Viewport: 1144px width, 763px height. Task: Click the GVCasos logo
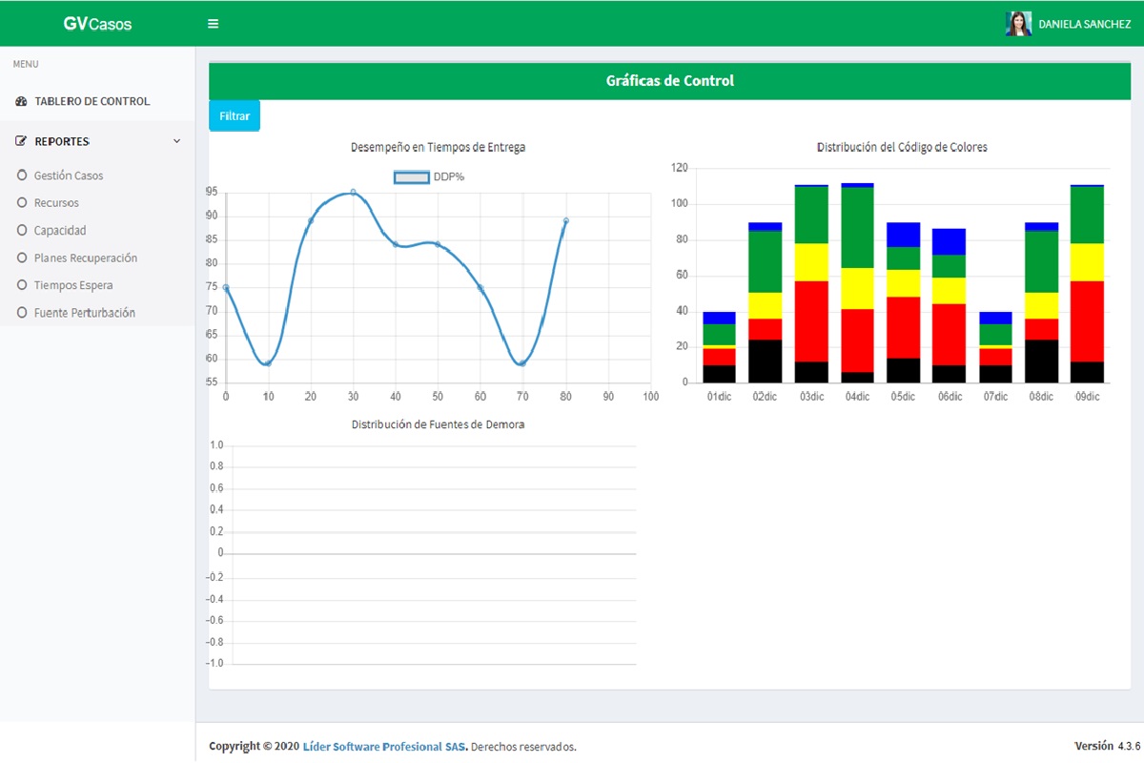point(97,24)
